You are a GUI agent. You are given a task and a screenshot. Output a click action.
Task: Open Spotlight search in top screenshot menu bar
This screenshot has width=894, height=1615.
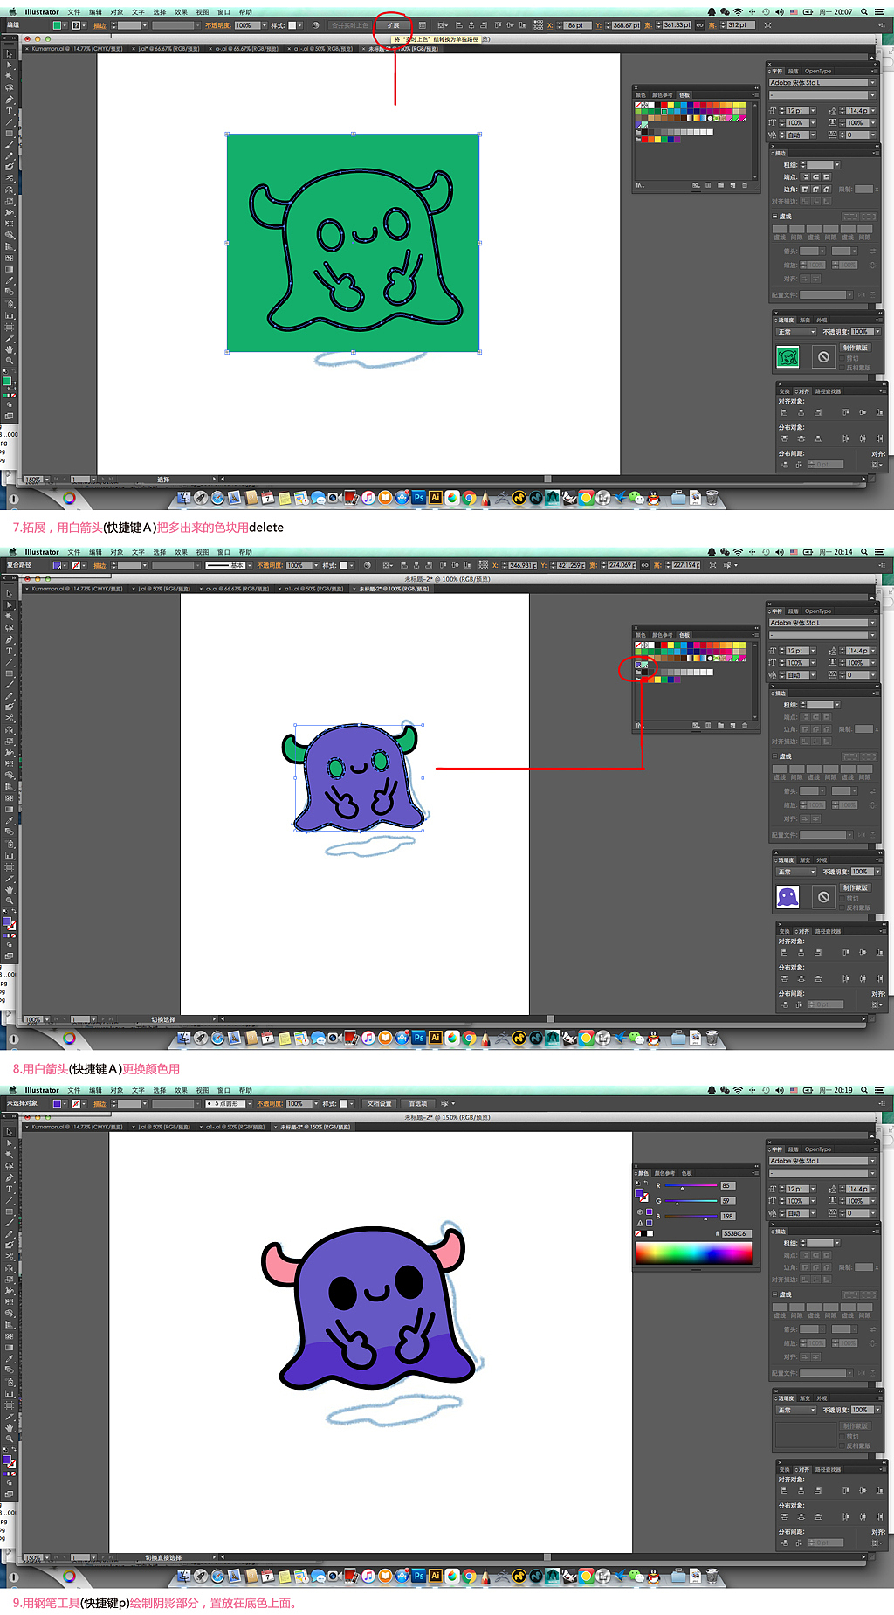(x=863, y=12)
